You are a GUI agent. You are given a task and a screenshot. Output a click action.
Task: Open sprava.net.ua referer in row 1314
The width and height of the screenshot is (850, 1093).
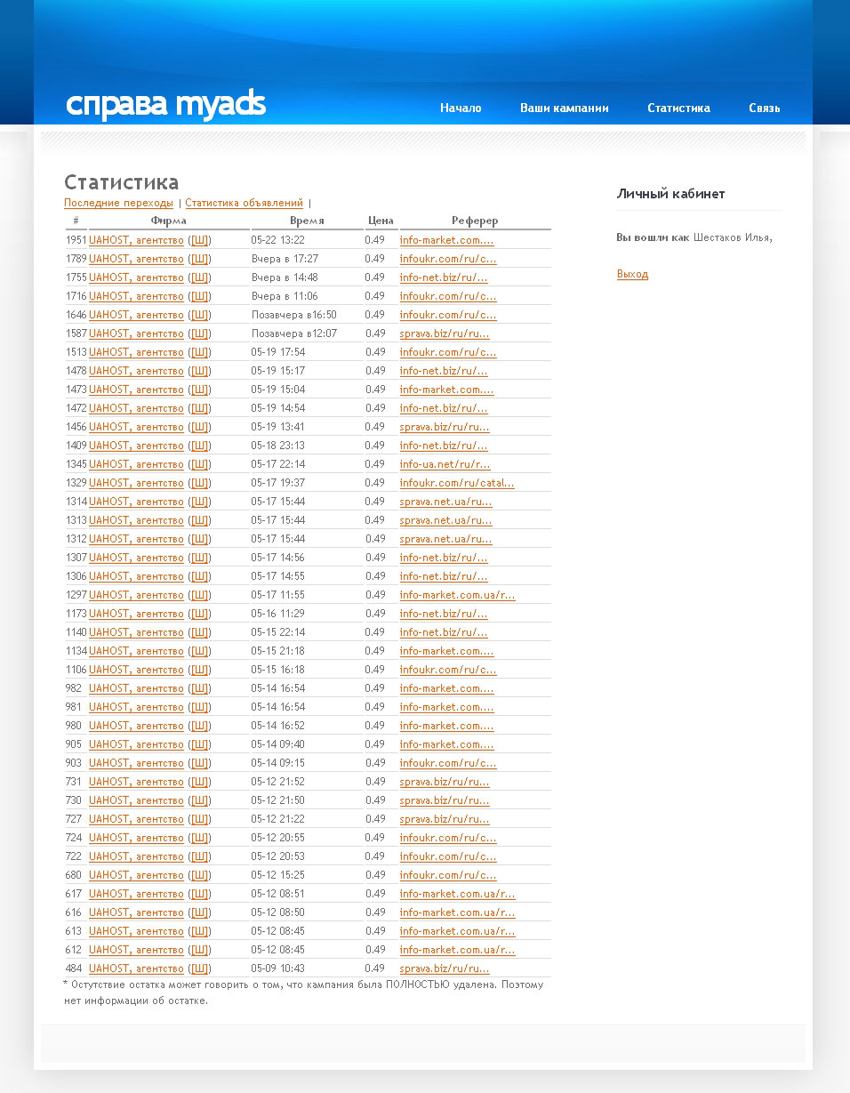(446, 502)
